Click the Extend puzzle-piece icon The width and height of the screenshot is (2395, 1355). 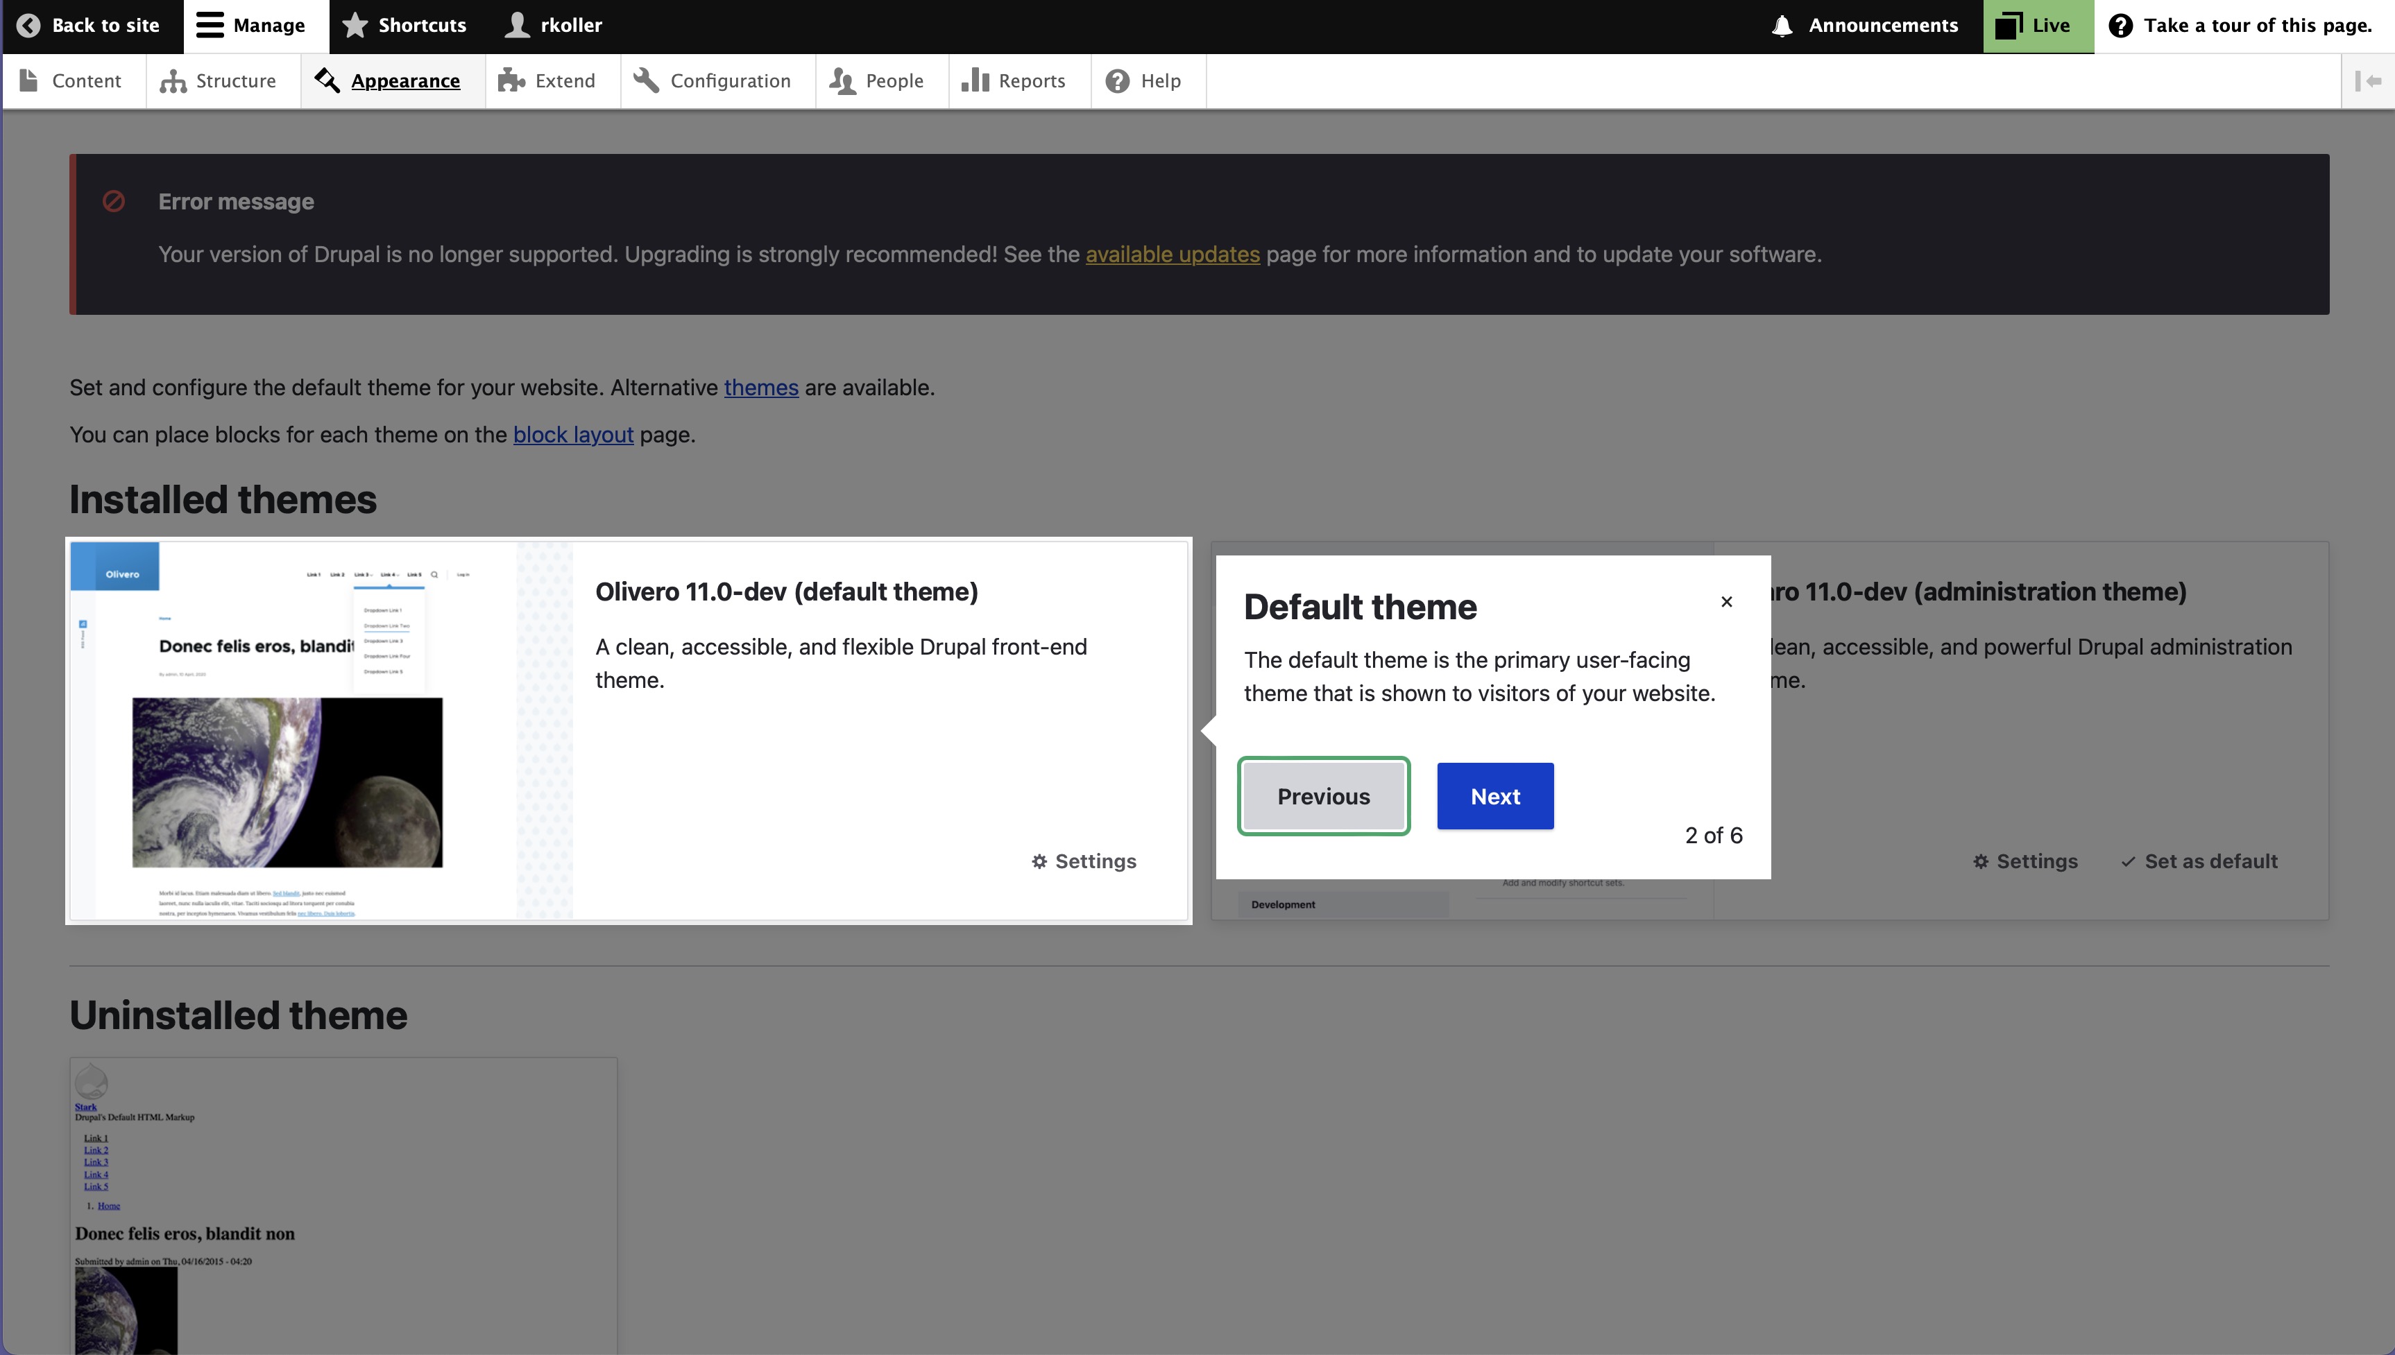pos(511,81)
